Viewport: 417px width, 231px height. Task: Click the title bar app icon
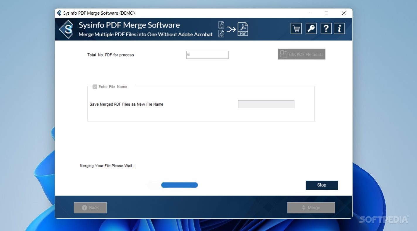click(x=59, y=13)
